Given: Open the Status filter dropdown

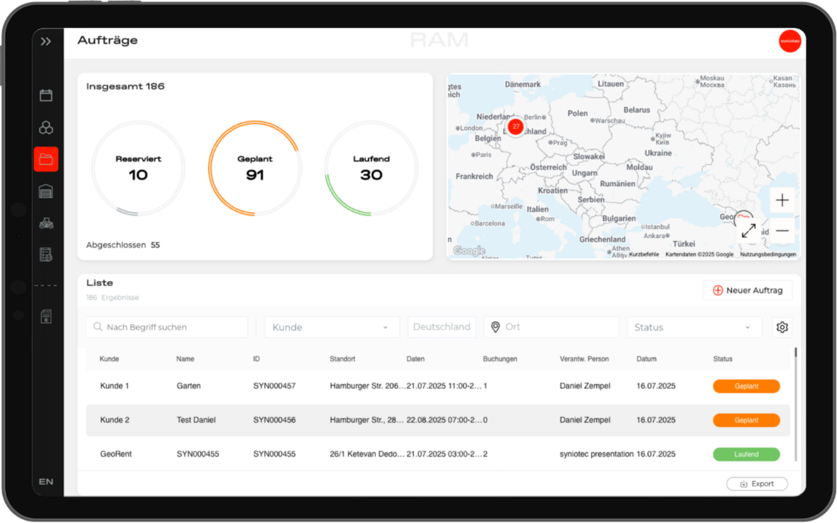Looking at the screenshot, I should tap(693, 327).
